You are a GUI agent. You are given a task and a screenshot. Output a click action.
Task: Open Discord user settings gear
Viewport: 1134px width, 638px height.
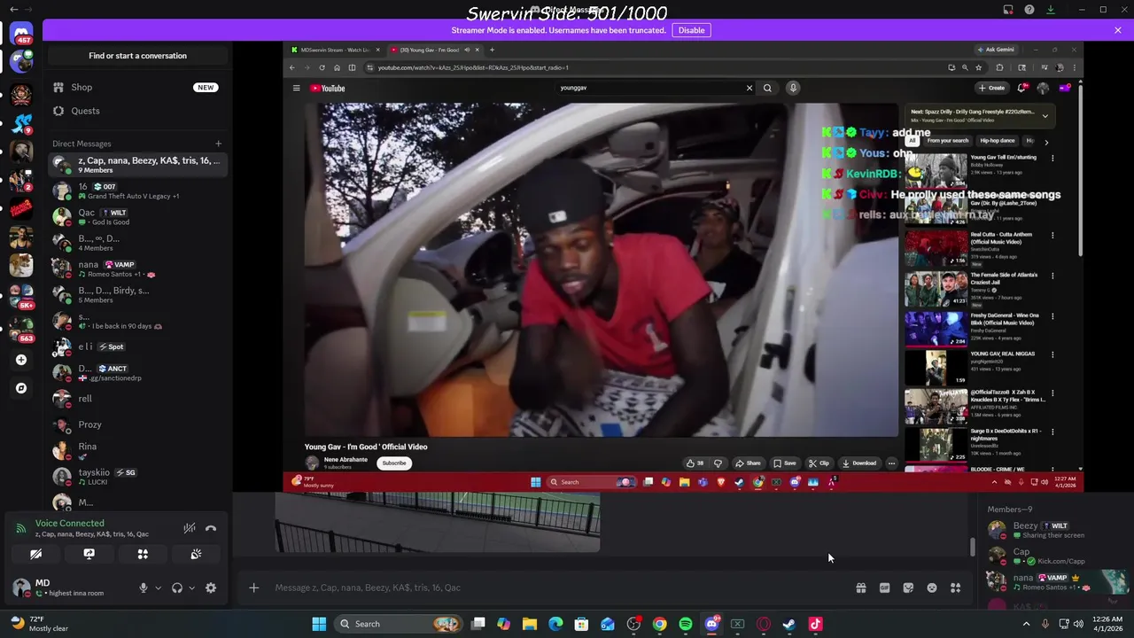[211, 587]
